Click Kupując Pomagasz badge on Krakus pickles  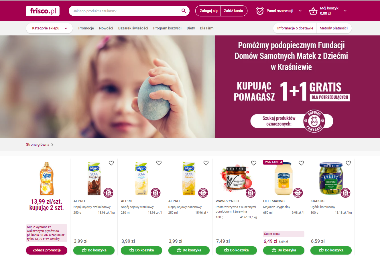pos(346,193)
